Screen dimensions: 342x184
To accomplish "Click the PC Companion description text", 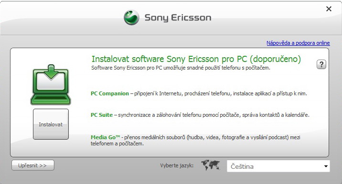I will 219,93.
